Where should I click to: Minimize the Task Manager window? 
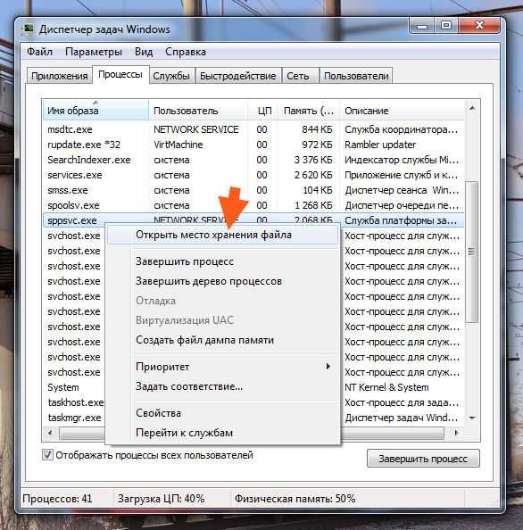(421, 26)
